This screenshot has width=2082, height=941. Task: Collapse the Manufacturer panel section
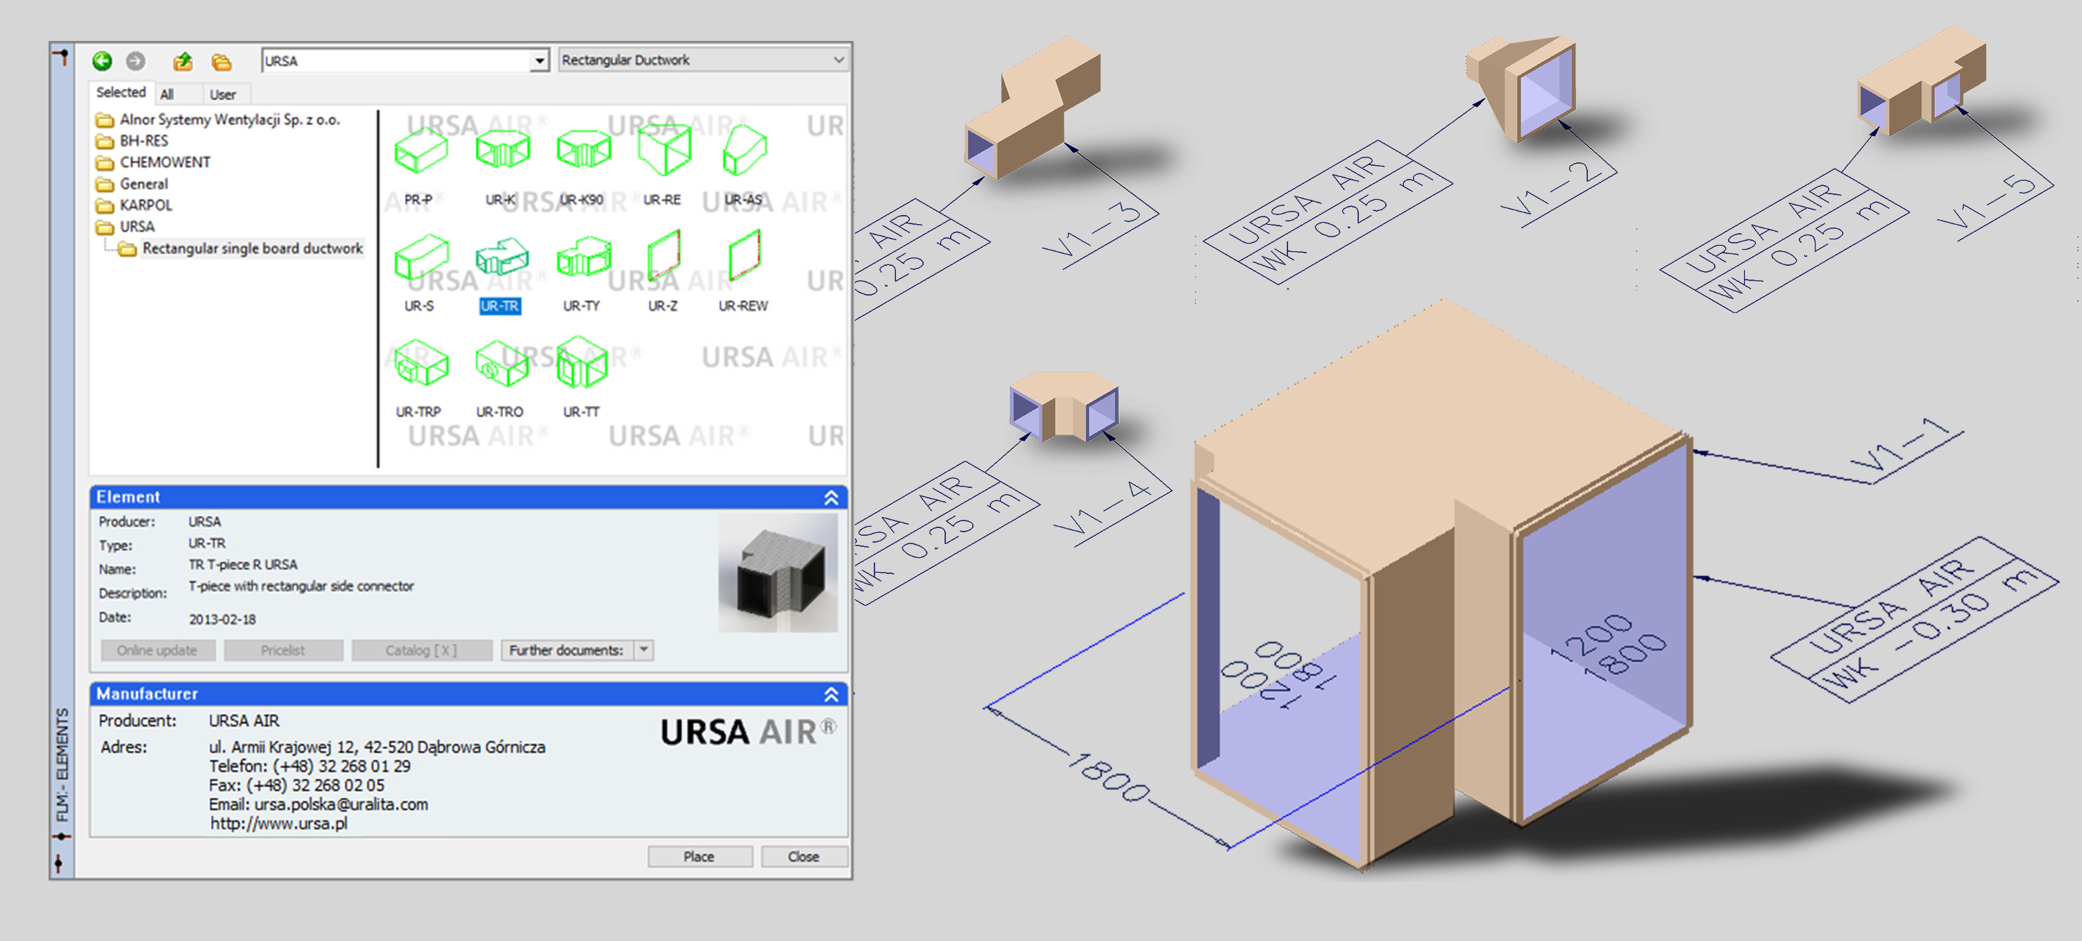pyautogui.click(x=831, y=695)
